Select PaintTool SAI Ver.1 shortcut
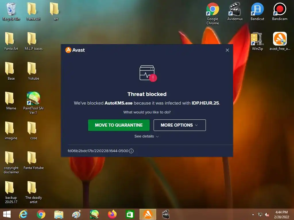The width and height of the screenshot is (294, 220). [33, 103]
